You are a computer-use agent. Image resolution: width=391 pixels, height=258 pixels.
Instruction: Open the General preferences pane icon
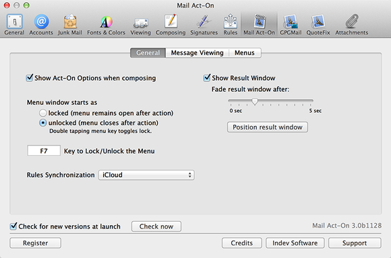14,24
